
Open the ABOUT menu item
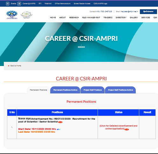click(x=62, y=18)
